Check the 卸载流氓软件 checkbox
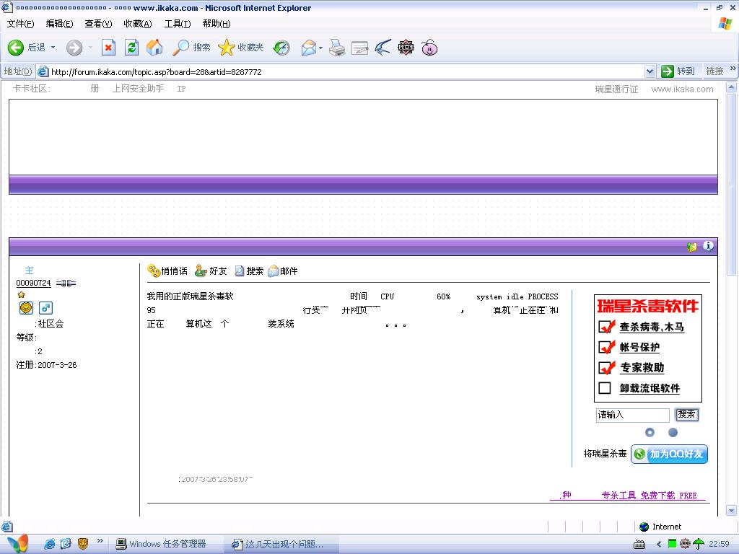The height and width of the screenshot is (554, 739). pyautogui.click(x=605, y=387)
